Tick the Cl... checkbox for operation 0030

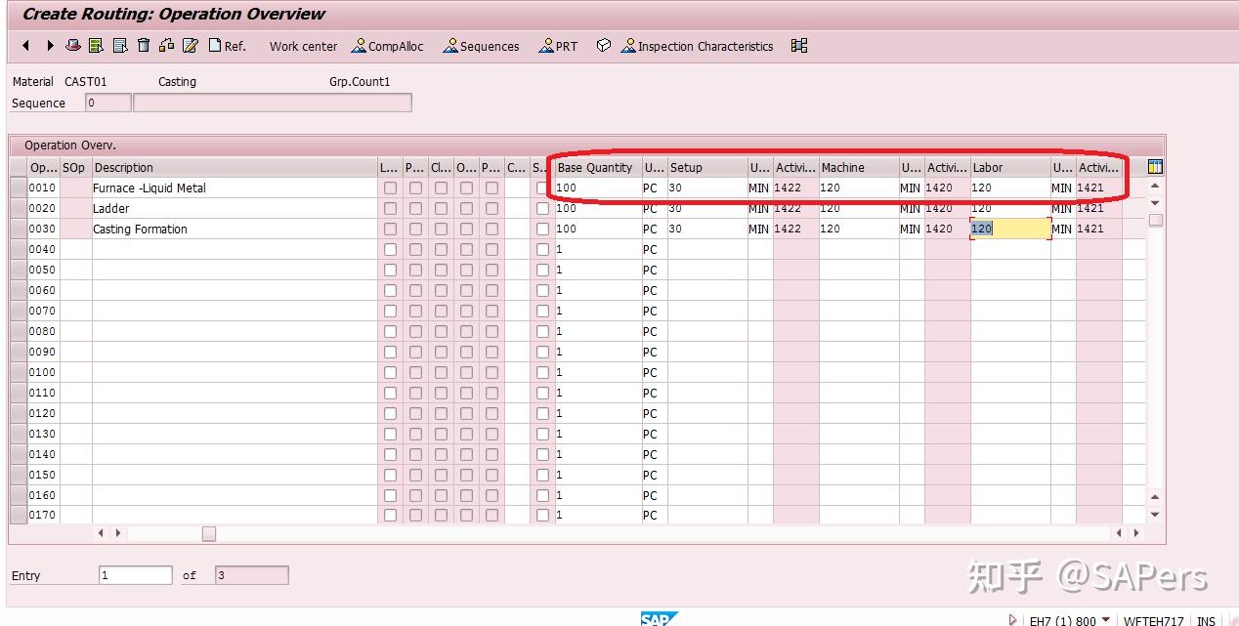(x=438, y=229)
